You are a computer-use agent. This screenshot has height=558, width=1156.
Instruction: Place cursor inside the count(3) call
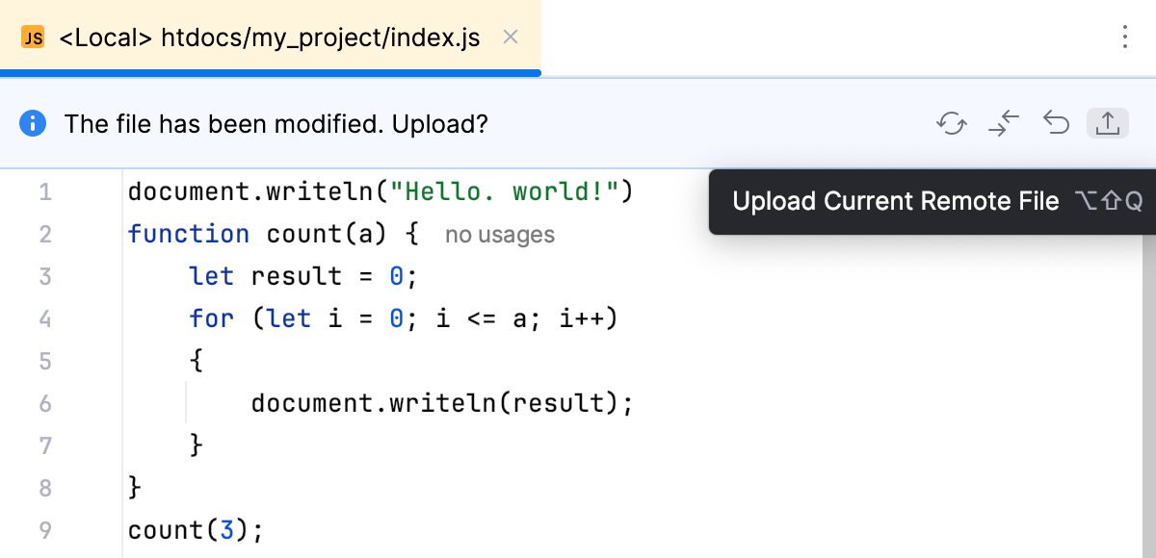193,530
